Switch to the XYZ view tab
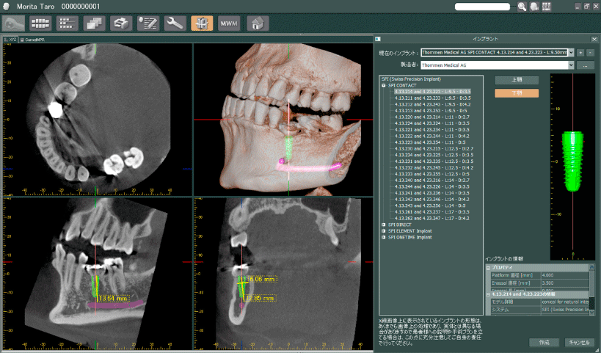 coord(11,39)
